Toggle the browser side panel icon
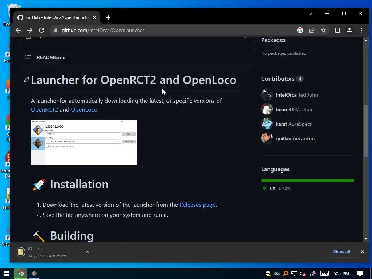372x279 pixels. tap(337, 30)
